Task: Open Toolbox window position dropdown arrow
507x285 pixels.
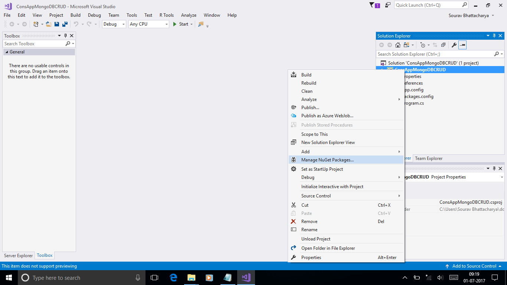Action: 59,36
